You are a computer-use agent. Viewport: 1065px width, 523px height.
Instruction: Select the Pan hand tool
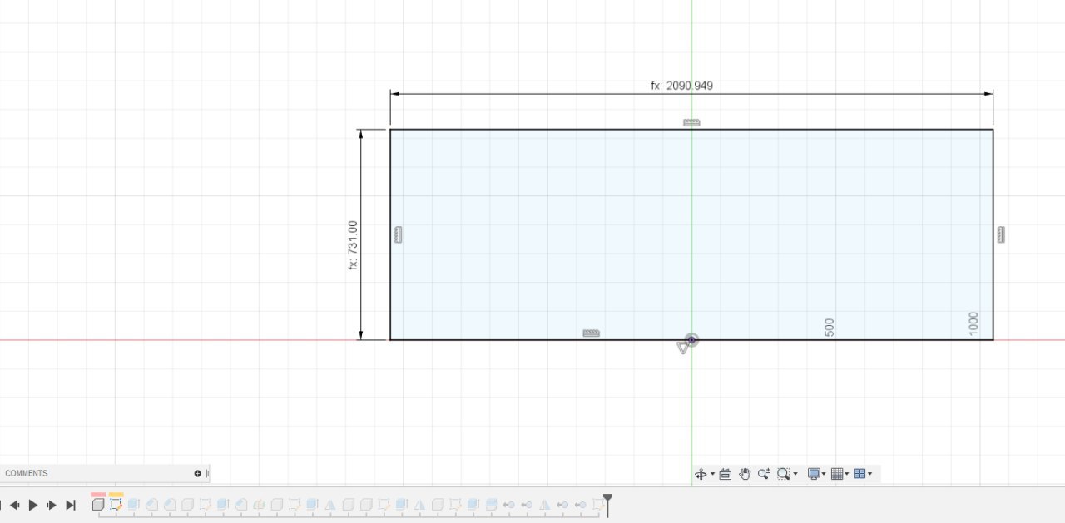pos(745,474)
